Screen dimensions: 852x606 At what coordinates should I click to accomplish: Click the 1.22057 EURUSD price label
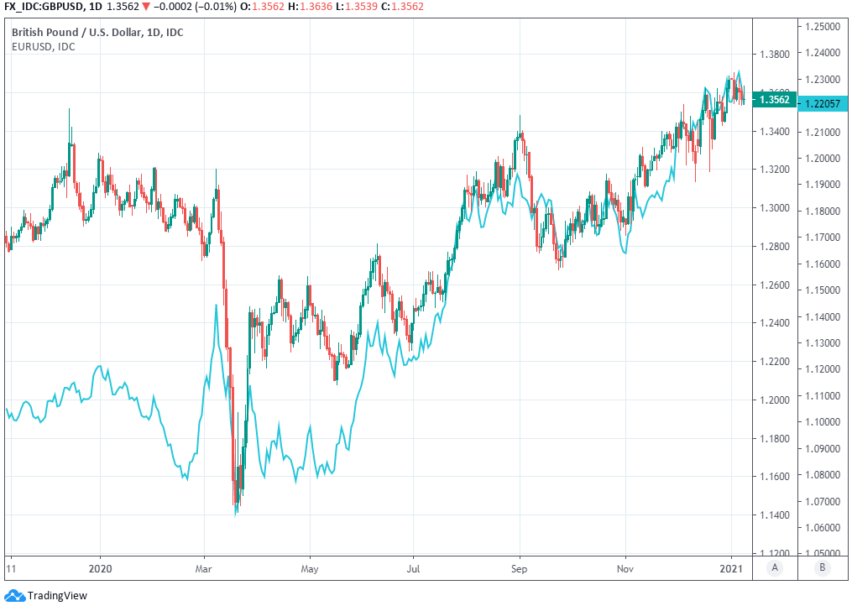821,102
